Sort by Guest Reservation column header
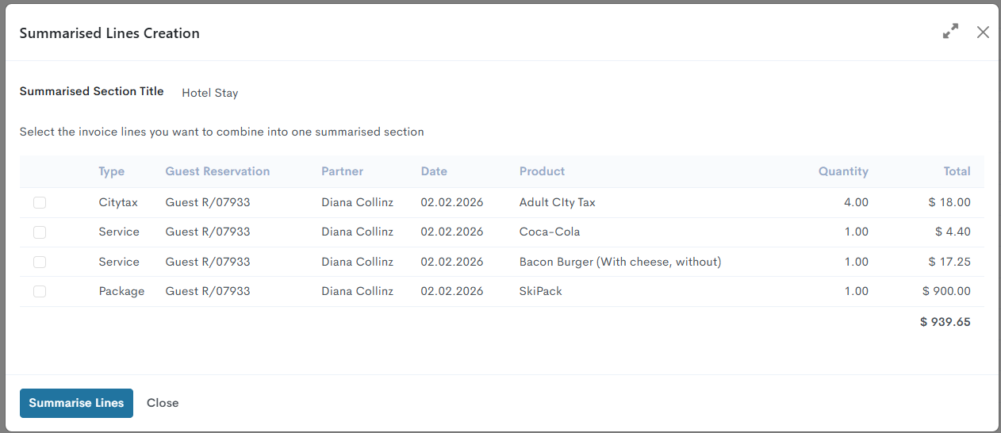Screen dimensions: 1001x433 (217, 171)
